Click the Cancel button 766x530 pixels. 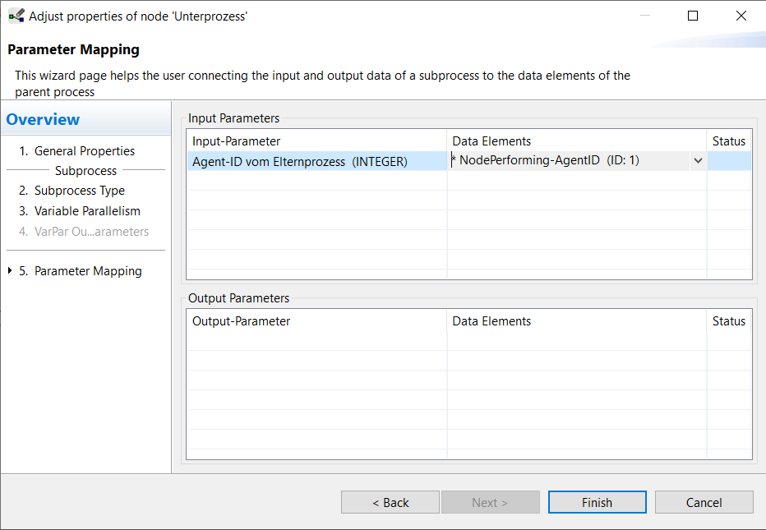704,502
